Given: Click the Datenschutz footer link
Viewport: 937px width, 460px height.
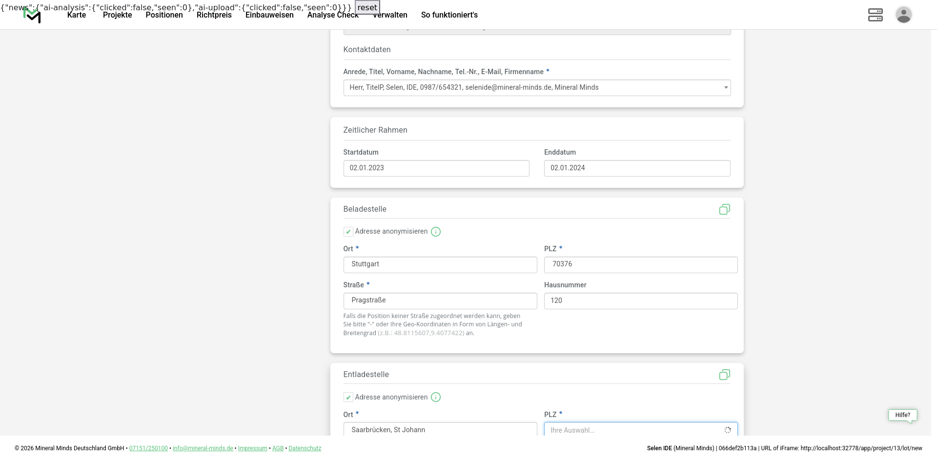Looking at the screenshot, I should click(305, 448).
